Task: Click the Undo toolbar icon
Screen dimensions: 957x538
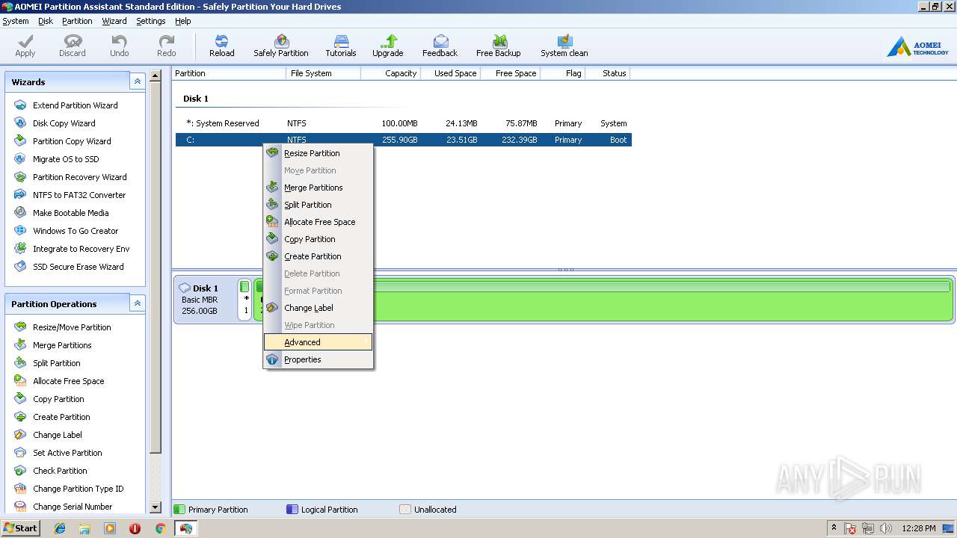Action: (120, 46)
